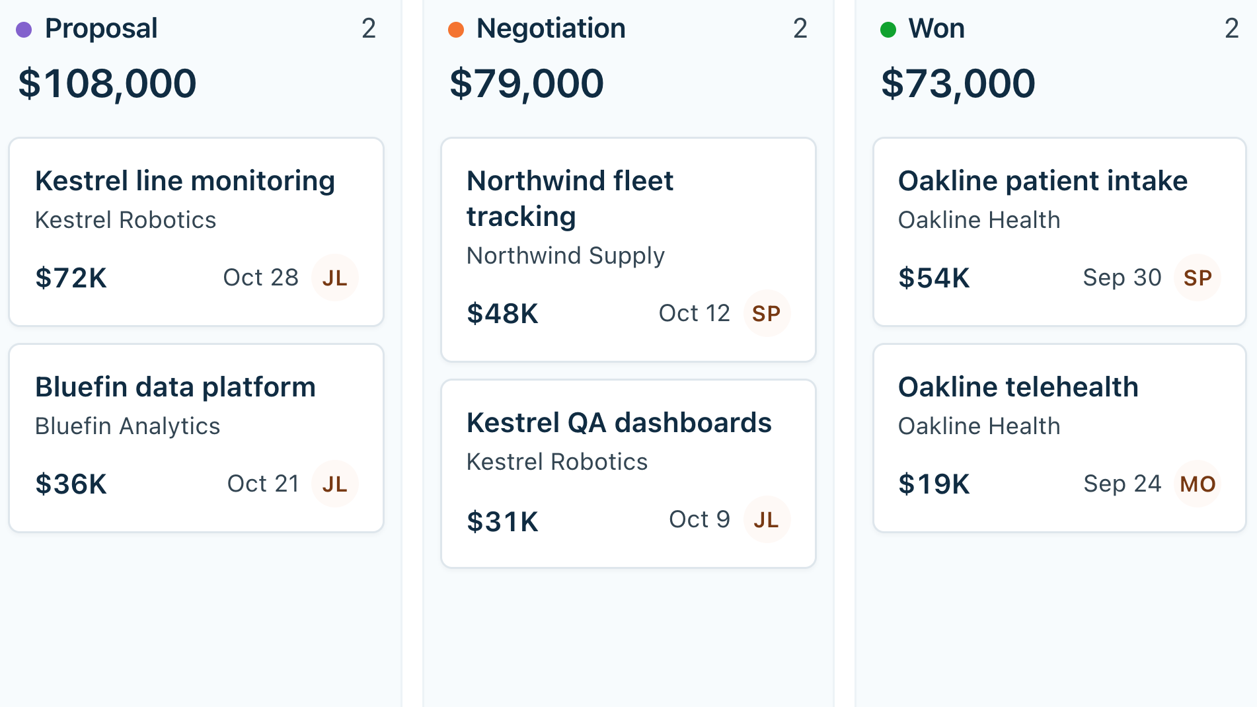
Task: Select the Negotiation column heading
Action: click(551, 28)
